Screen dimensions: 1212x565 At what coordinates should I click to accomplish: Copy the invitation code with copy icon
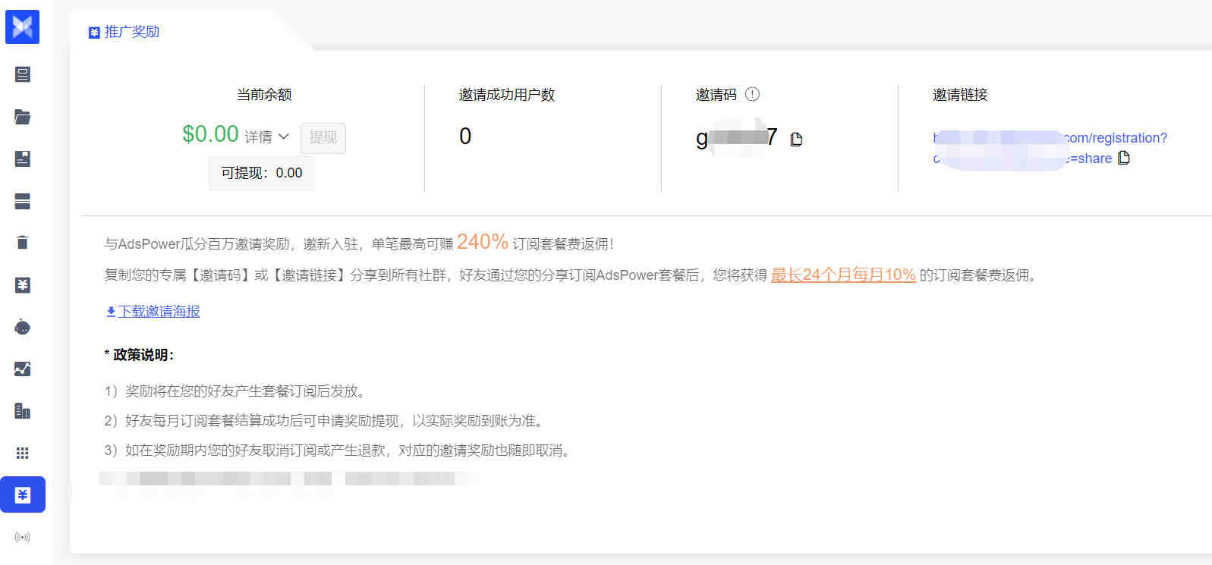click(x=796, y=139)
